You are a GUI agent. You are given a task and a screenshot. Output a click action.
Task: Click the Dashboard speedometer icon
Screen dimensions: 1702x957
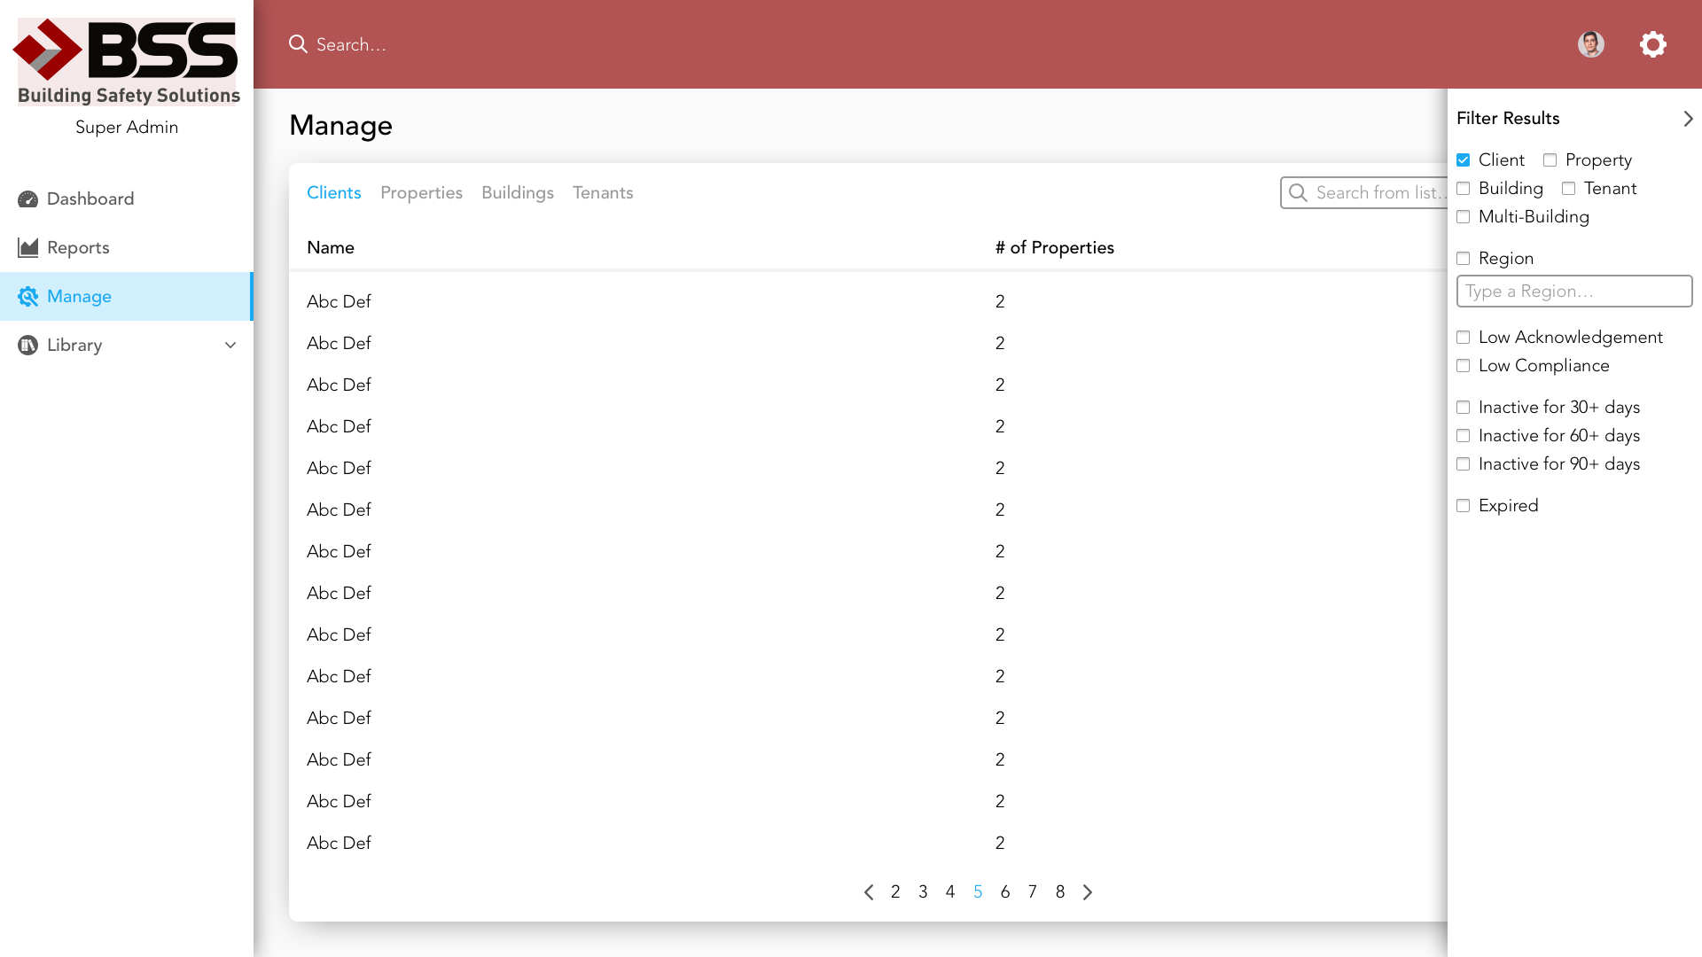pyautogui.click(x=27, y=199)
